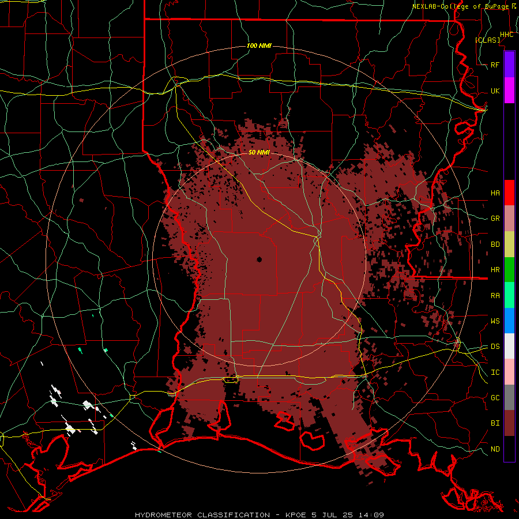Click the purple RF color swatch in legend
Screen dimensions: 519x519
point(509,65)
